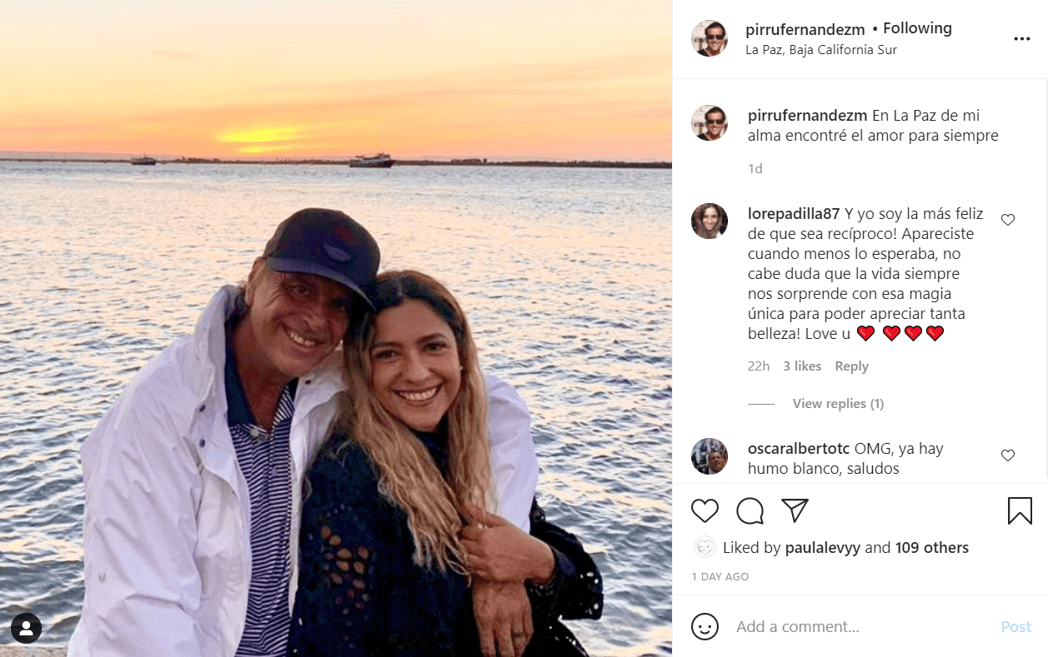The height and width of the screenshot is (657, 1048).
Task: Click the tagged-person icon on the photo
Action: pyautogui.click(x=26, y=628)
